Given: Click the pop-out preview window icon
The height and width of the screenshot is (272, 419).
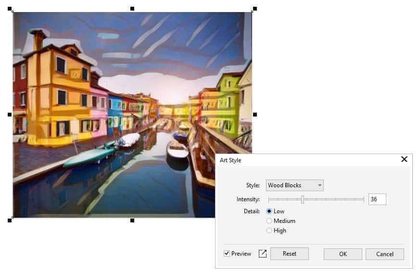Looking at the screenshot, I should click(263, 254).
